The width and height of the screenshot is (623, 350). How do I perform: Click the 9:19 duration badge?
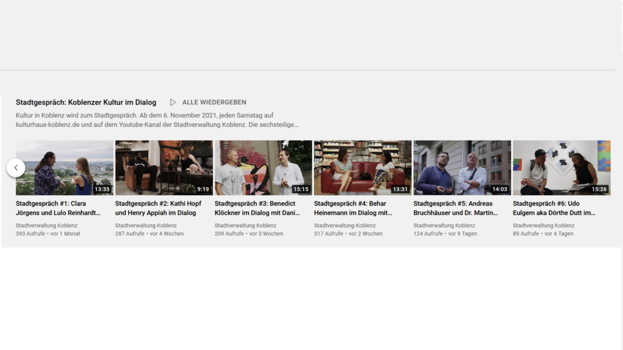pyautogui.click(x=203, y=190)
